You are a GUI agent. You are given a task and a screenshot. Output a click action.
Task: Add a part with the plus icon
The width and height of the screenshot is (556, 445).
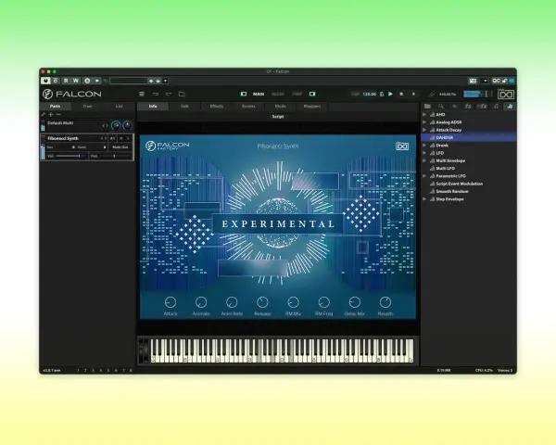(51, 114)
